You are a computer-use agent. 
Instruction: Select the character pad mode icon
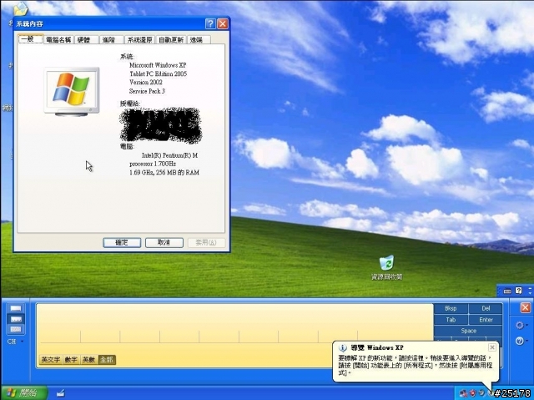[x=16, y=319]
